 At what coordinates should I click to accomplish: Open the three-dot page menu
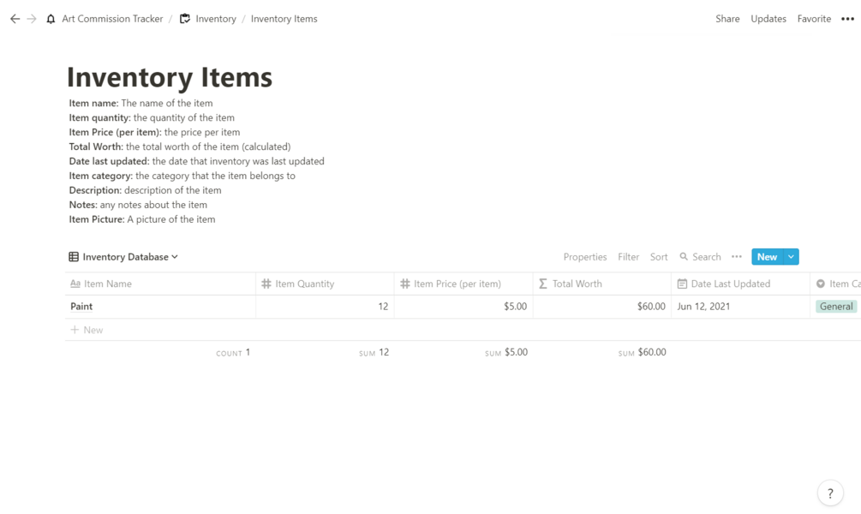coord(847,19)
